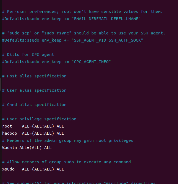The width and height of the screenshot is (178, 184).
Task: Click the 'See sudoers(5)' comment line
Action: tap(80, 183)
